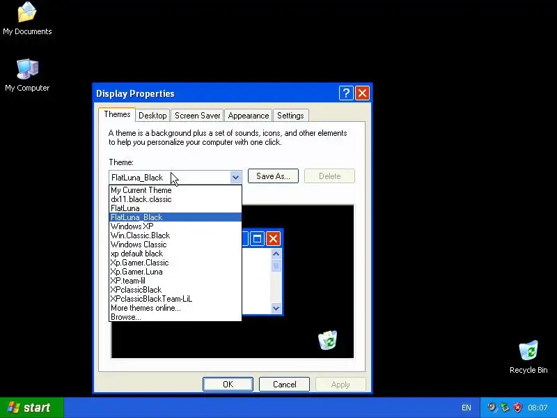
Task: Choose the XPclassicBlack theme
Action: click(175, 290)
